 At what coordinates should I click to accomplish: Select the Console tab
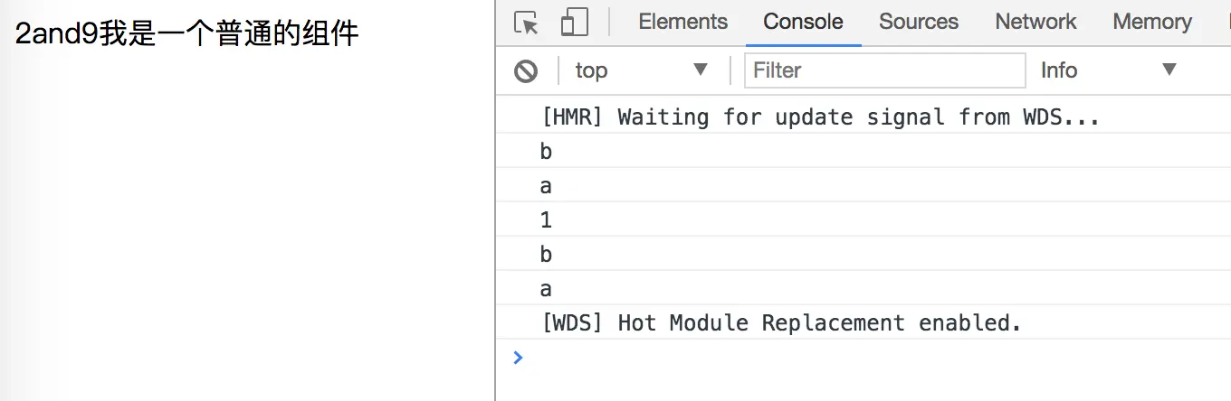803,22
